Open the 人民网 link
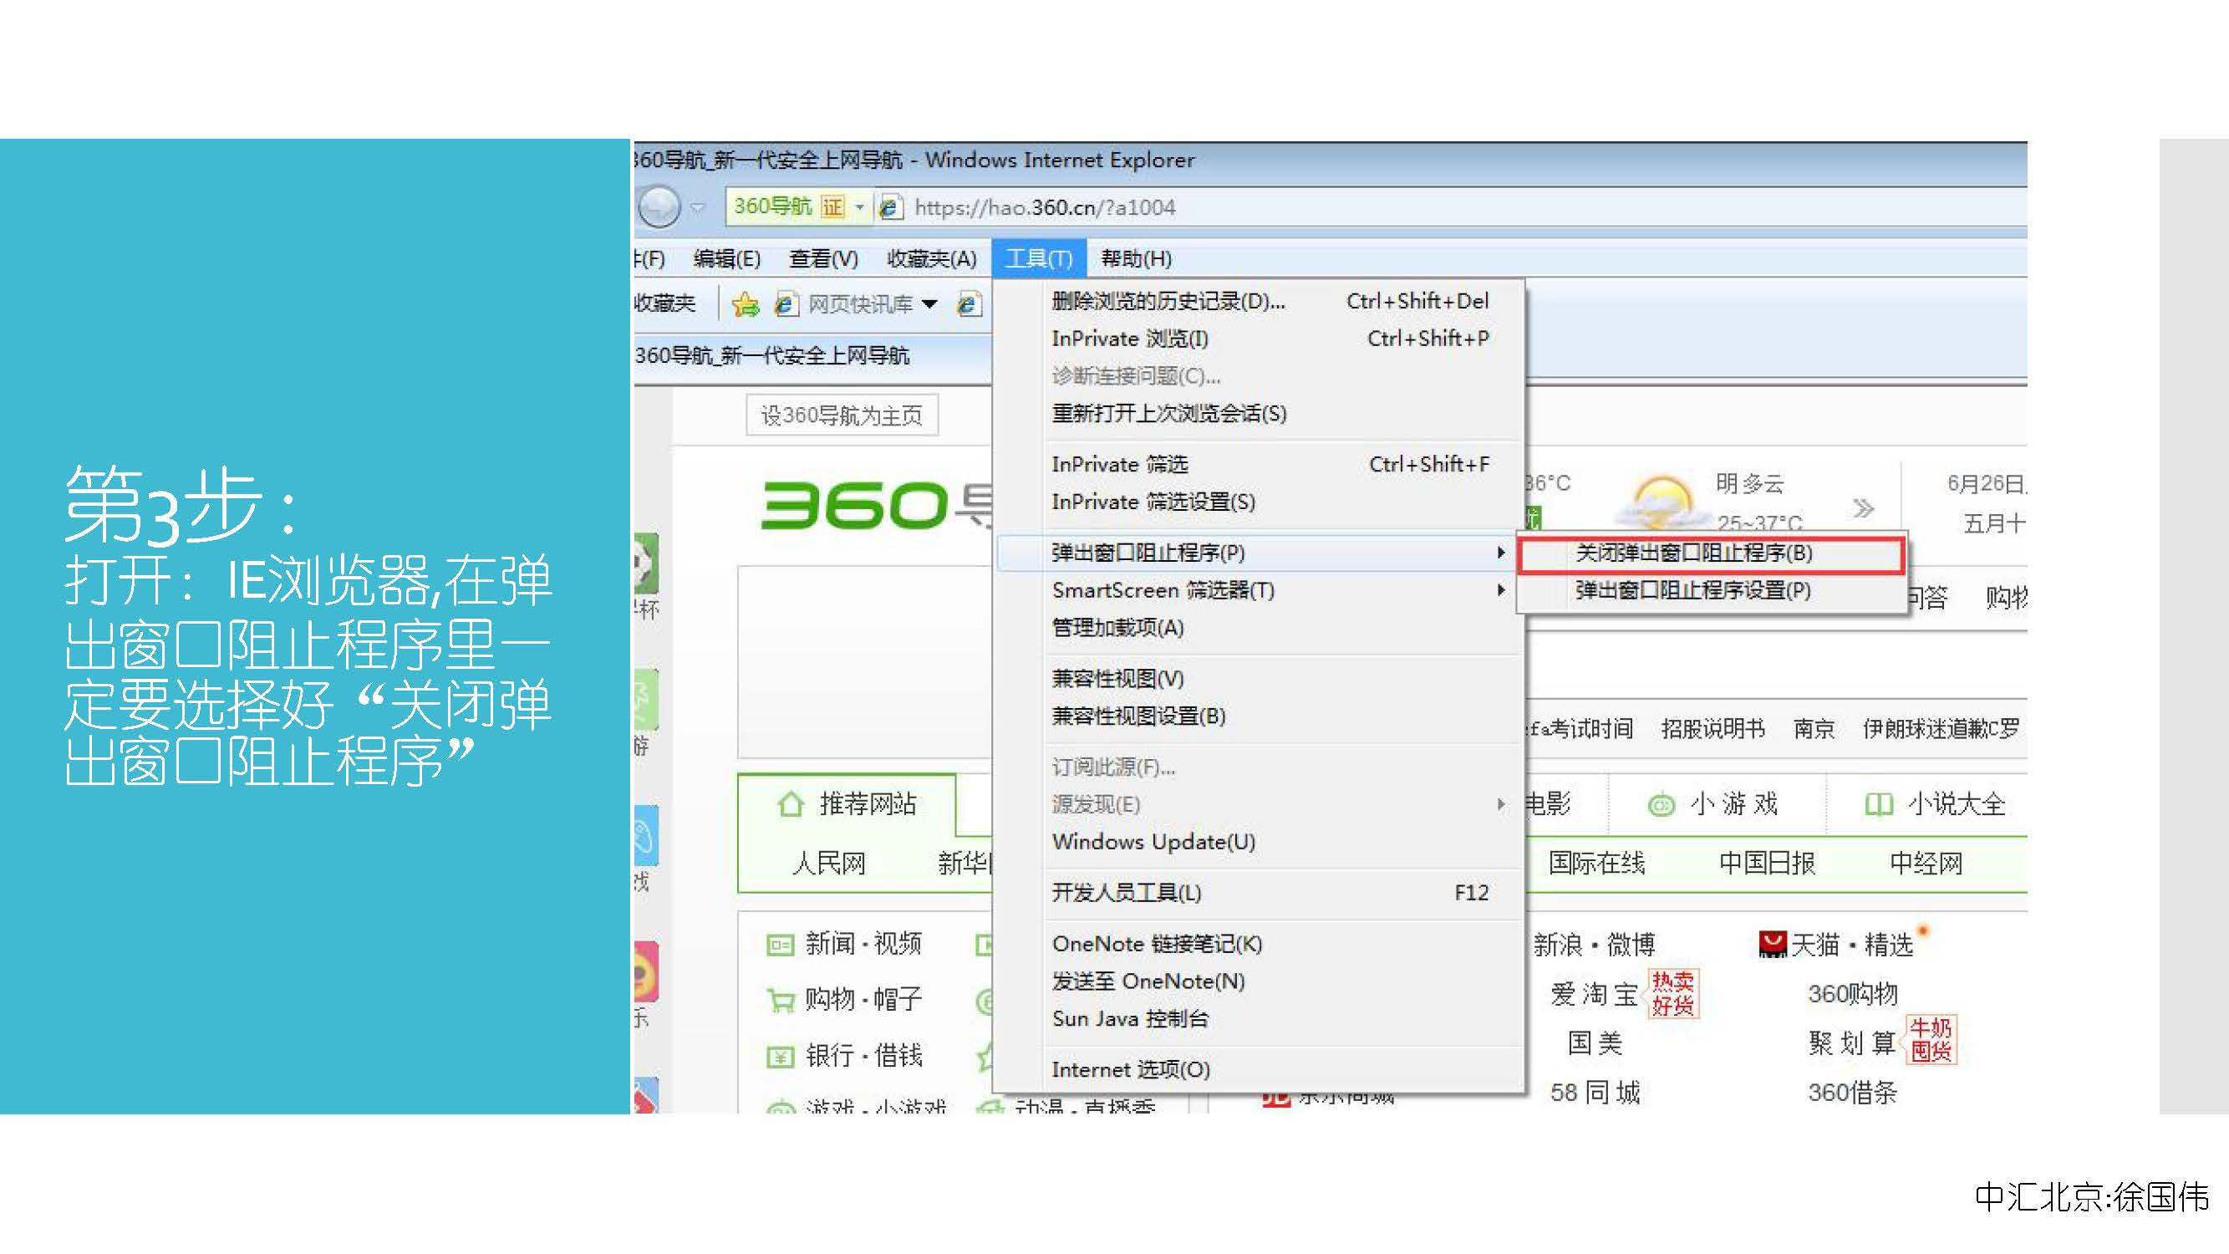This screenshot has width=2229, height=1254. pyautogui.click(x=828, y=863)
